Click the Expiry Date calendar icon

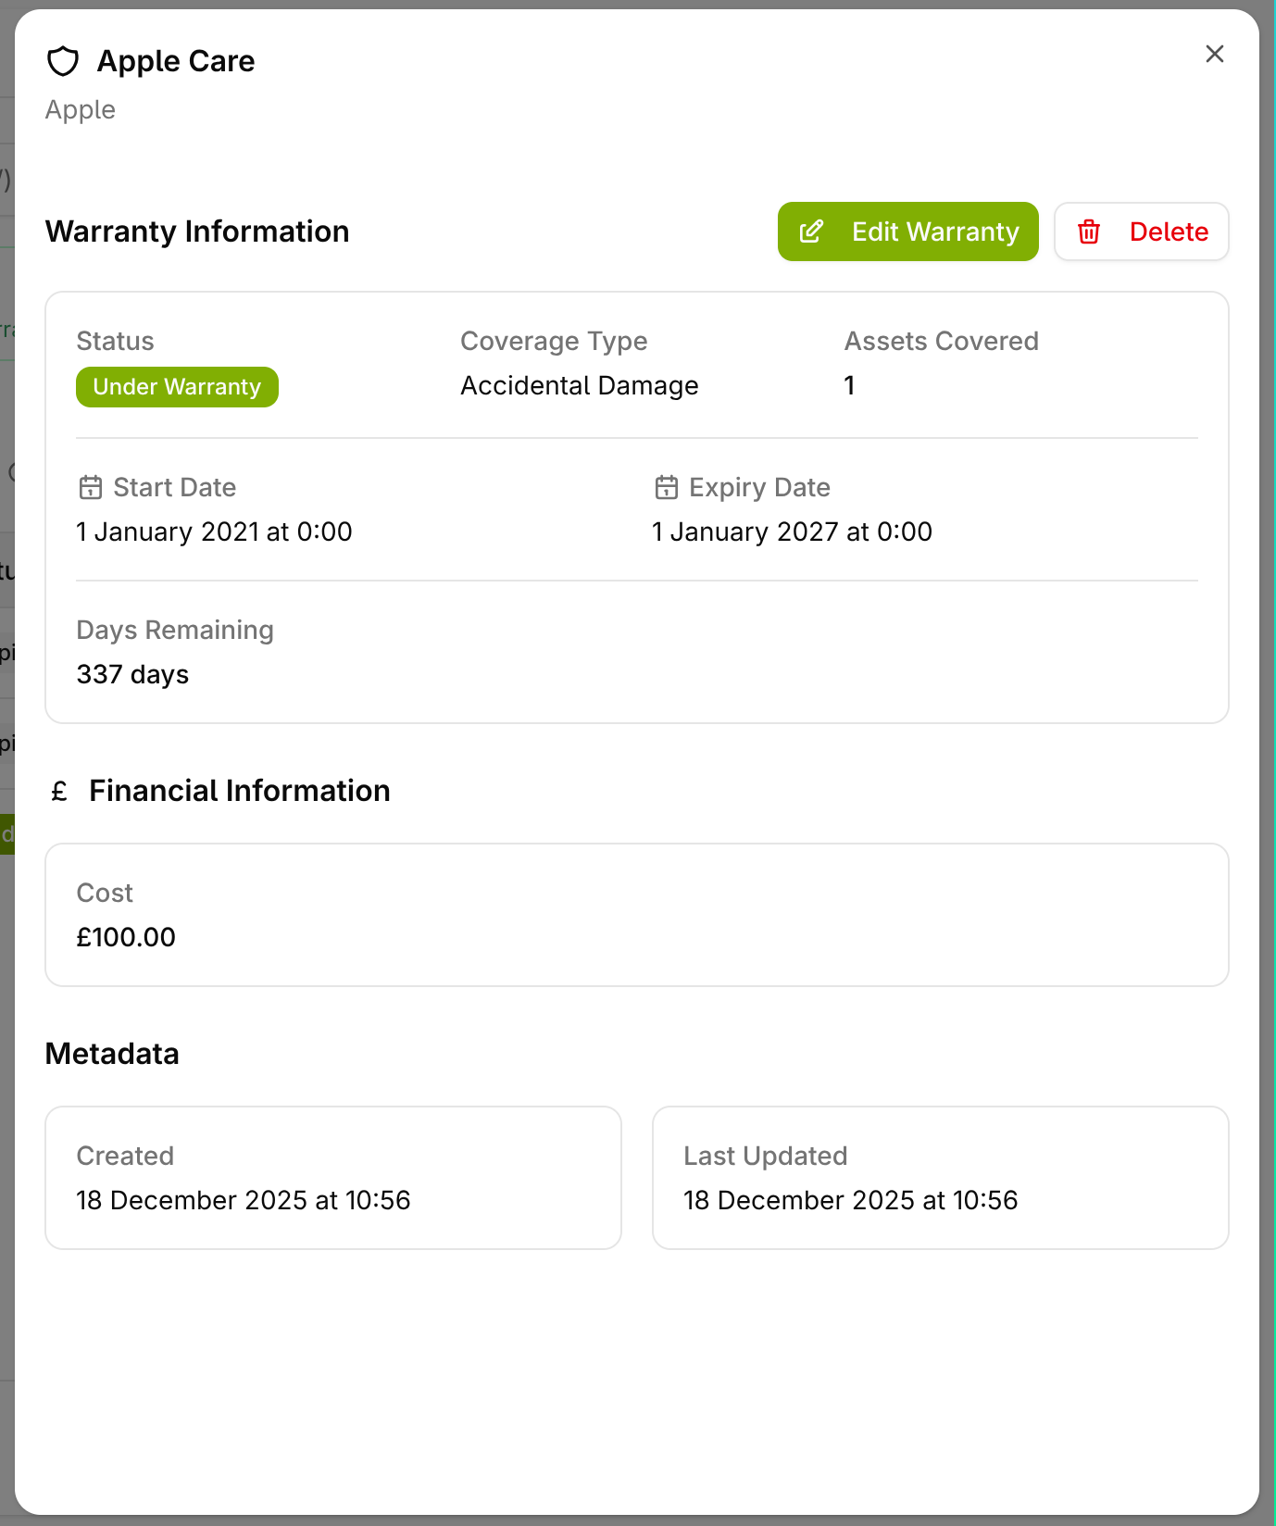pos(667,487)
